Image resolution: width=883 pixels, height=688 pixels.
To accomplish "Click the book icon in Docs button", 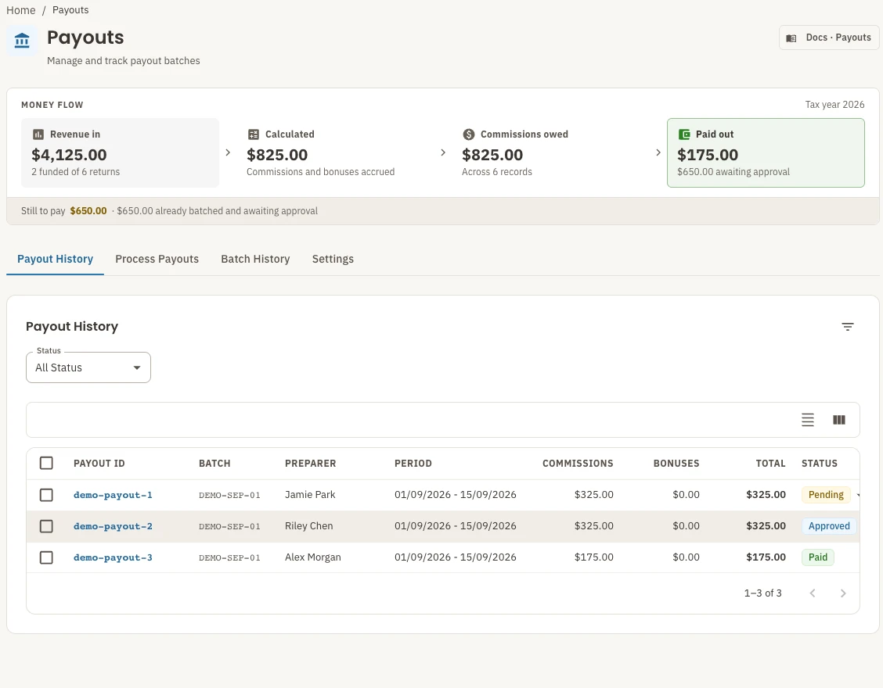I will pos(791,38).
